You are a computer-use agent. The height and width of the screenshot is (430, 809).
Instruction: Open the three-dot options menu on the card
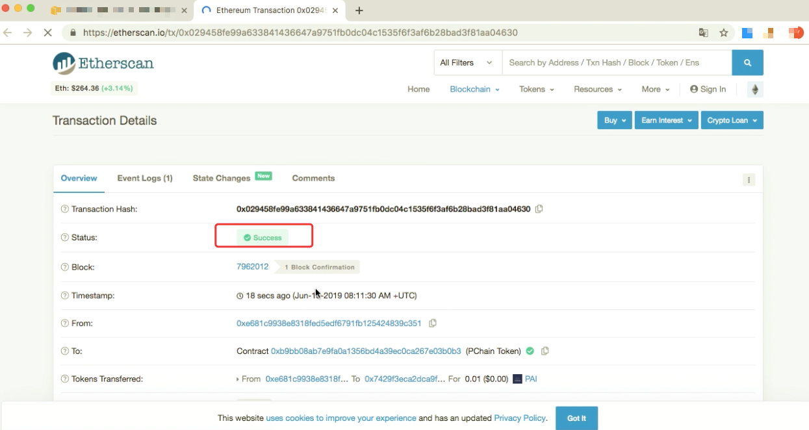[x=749, y=180]
